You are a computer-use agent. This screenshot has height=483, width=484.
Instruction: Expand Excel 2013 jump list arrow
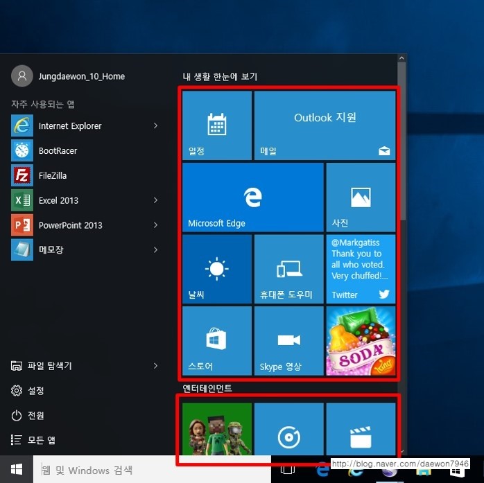click(x=155, y=200)
